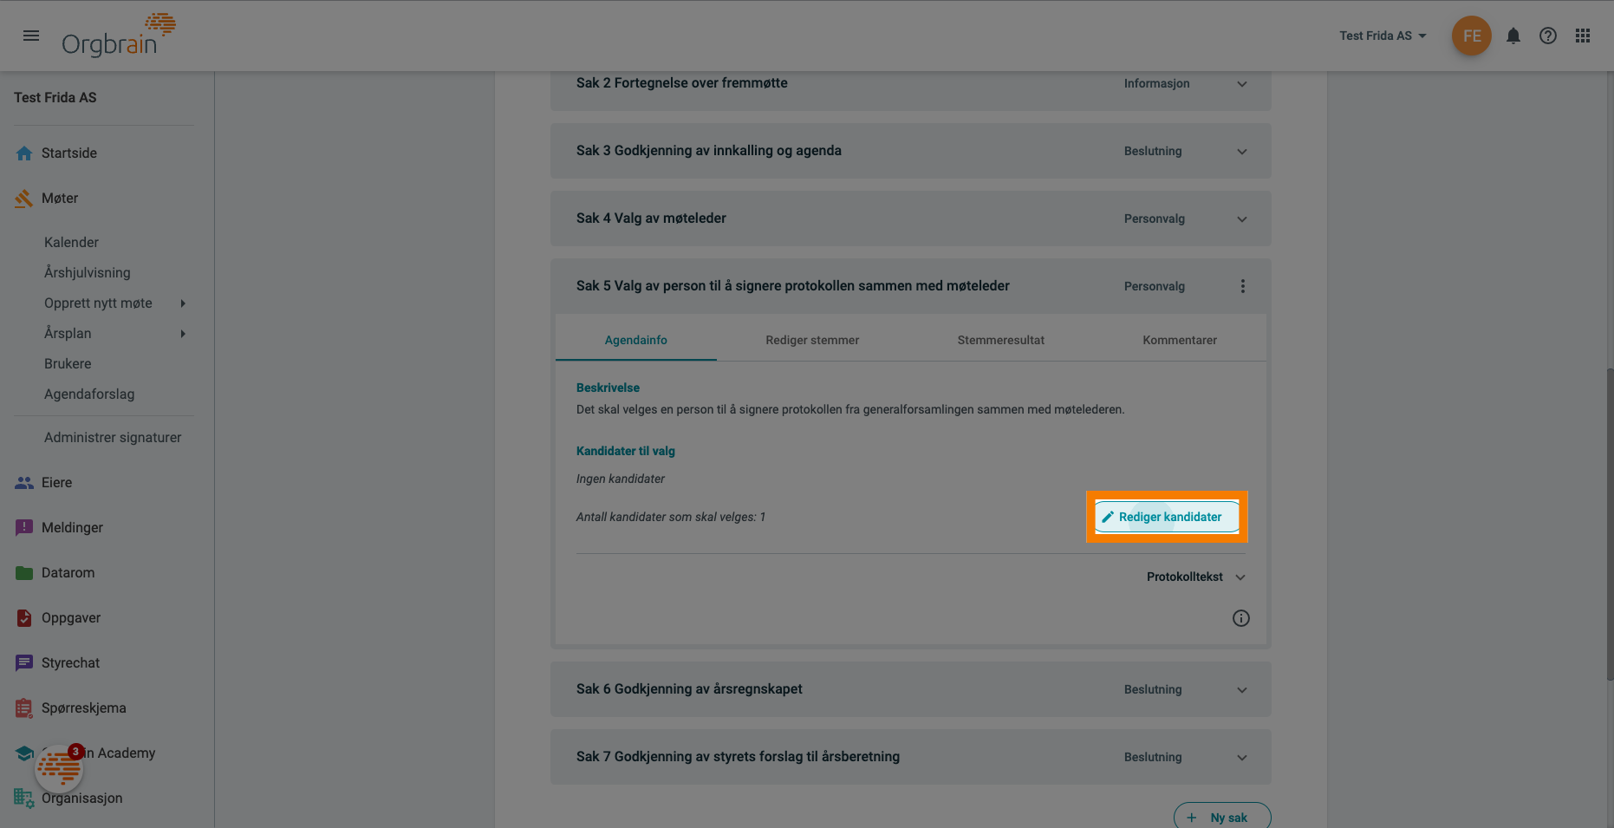Go to Startside
The image size is (1614, 828).
[x=69, y=153]
